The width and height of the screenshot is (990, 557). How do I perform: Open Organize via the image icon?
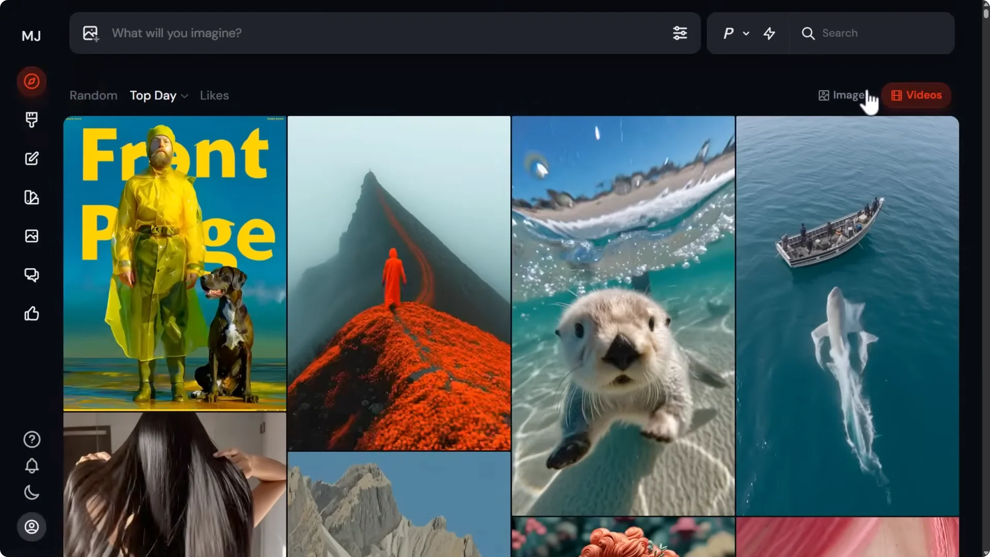(31, 236)
